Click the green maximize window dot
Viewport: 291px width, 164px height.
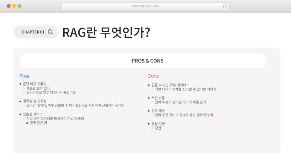(x=20, y=6)
